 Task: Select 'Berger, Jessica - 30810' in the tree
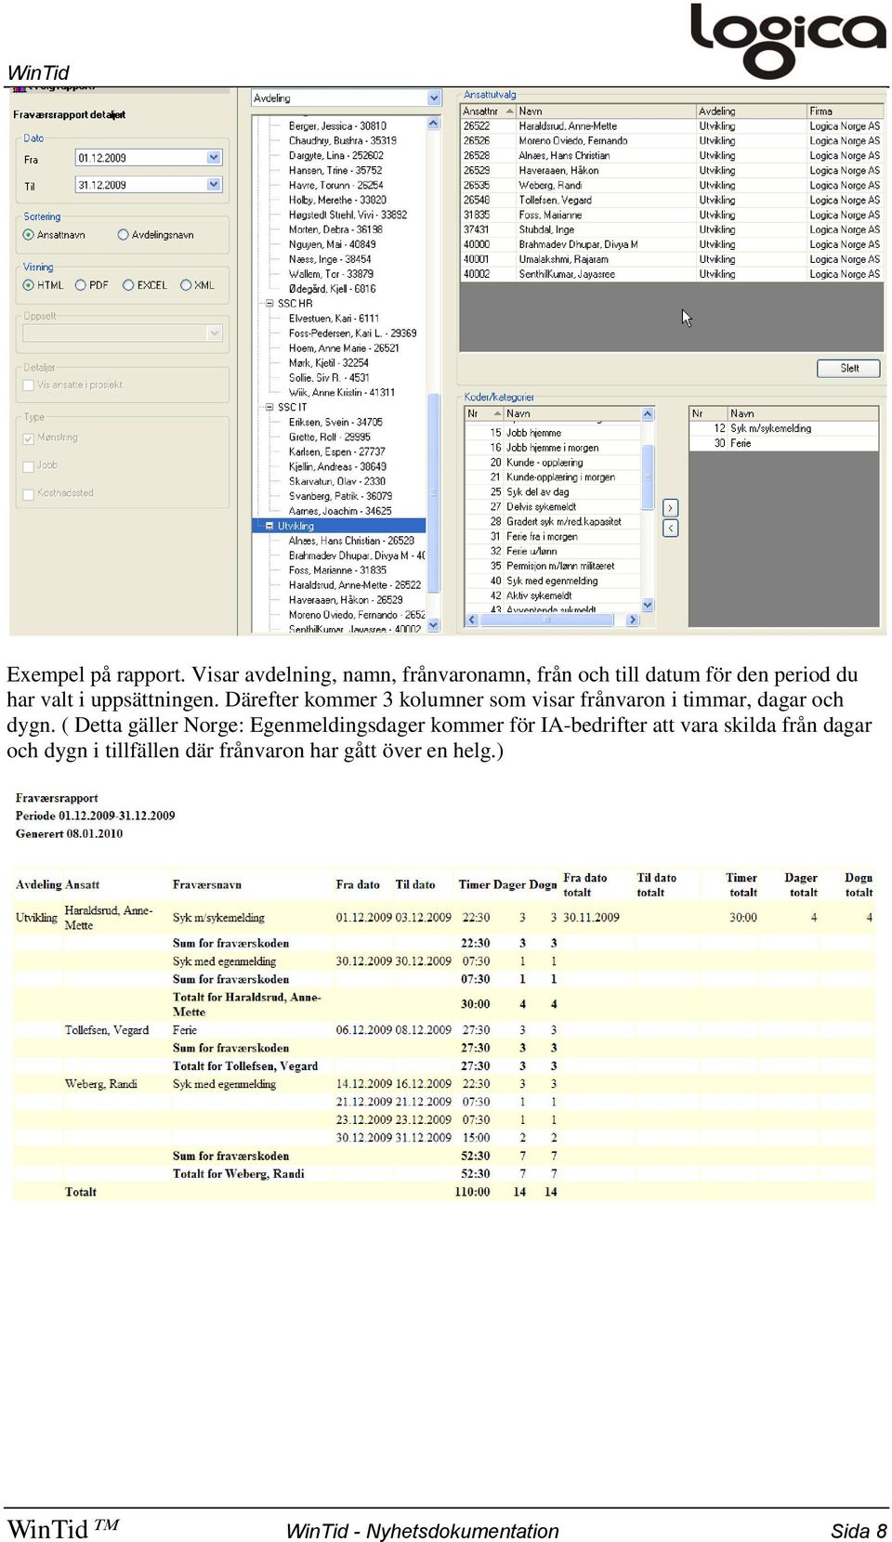(337, 125)
